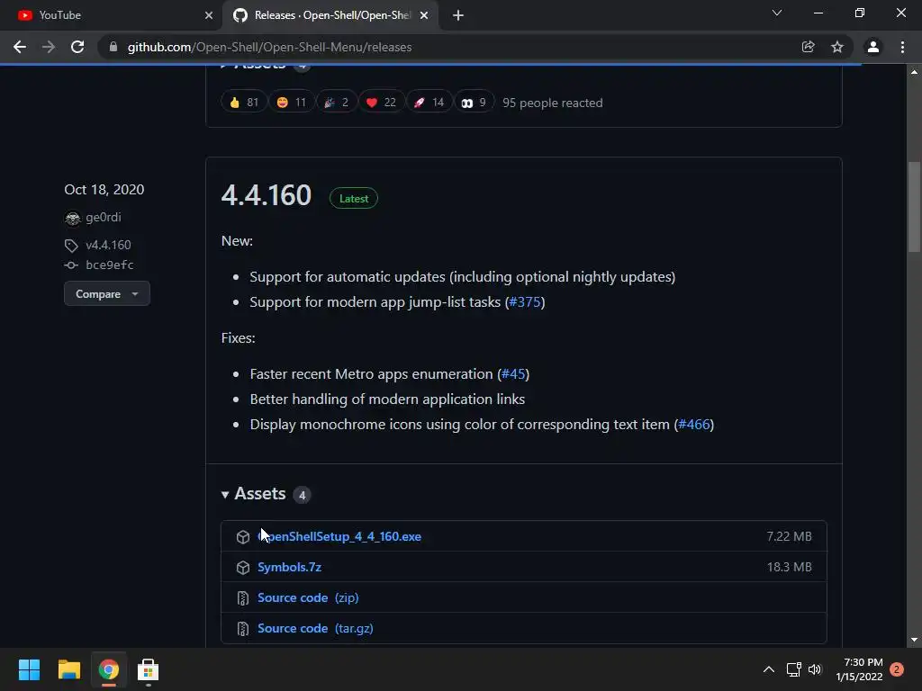The width and height of the screenshot is (922, 691).
Task: Click the address bar URL
Action: click(x=269, y=47)
